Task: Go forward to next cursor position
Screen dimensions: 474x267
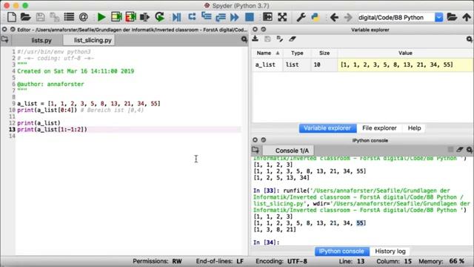Action: (348, 17)
